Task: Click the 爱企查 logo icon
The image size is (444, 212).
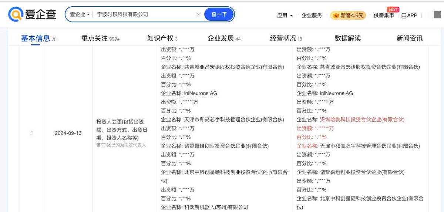Action: click(16, 14)
